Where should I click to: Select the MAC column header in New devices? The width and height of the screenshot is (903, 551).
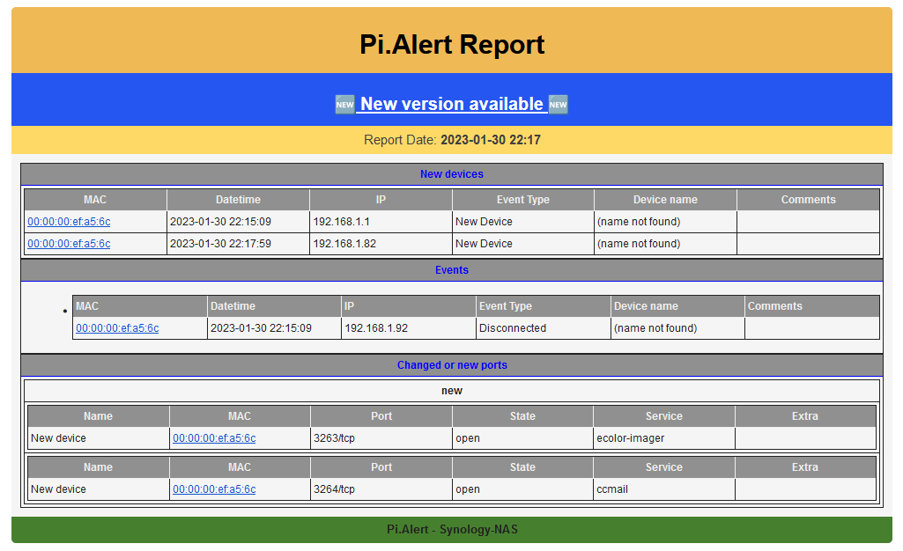(95, 199)
